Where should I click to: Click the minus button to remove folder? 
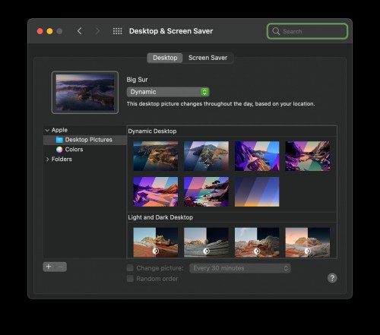click(61, 267)
